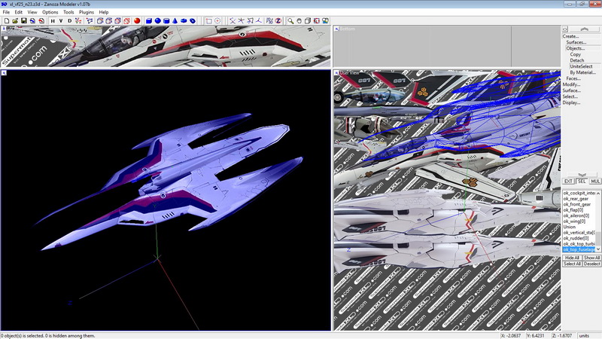Screen dimensions: 602x339
Task: Select the Pan hand tool
Action: click(299, 21)
